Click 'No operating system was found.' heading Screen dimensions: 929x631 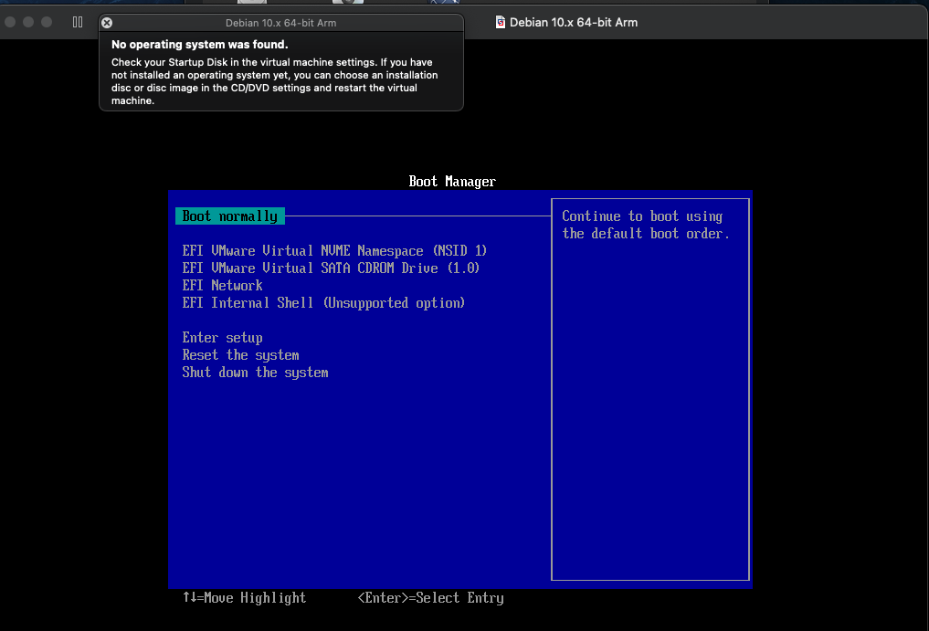click(x=200, y=45)
